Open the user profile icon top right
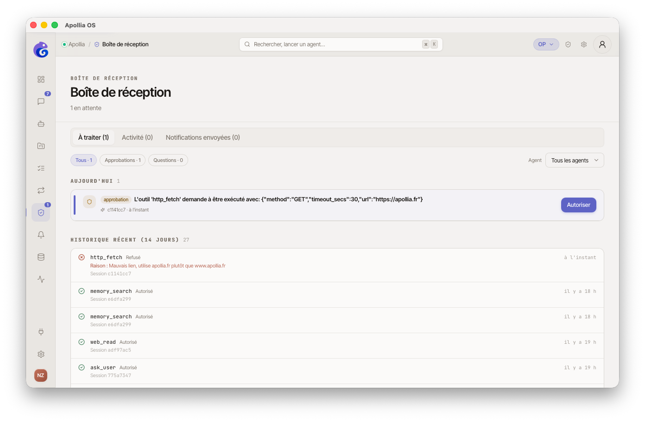The image size is (645, 422). coord(602,44)
